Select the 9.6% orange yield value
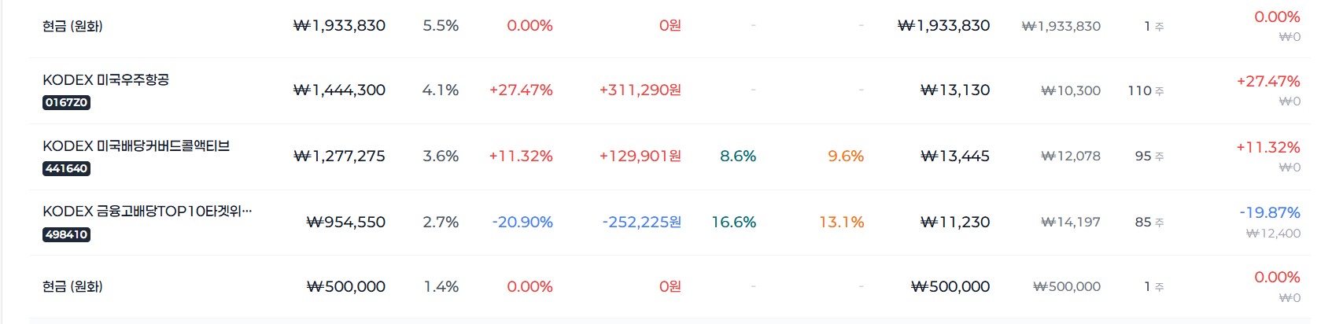Viewport: 1332px width, 324px height. [846, 156]
